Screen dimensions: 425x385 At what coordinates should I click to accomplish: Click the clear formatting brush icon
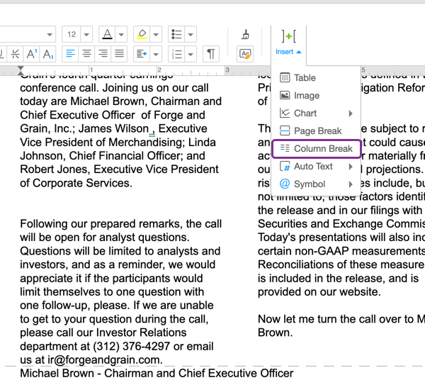(246, 34)
